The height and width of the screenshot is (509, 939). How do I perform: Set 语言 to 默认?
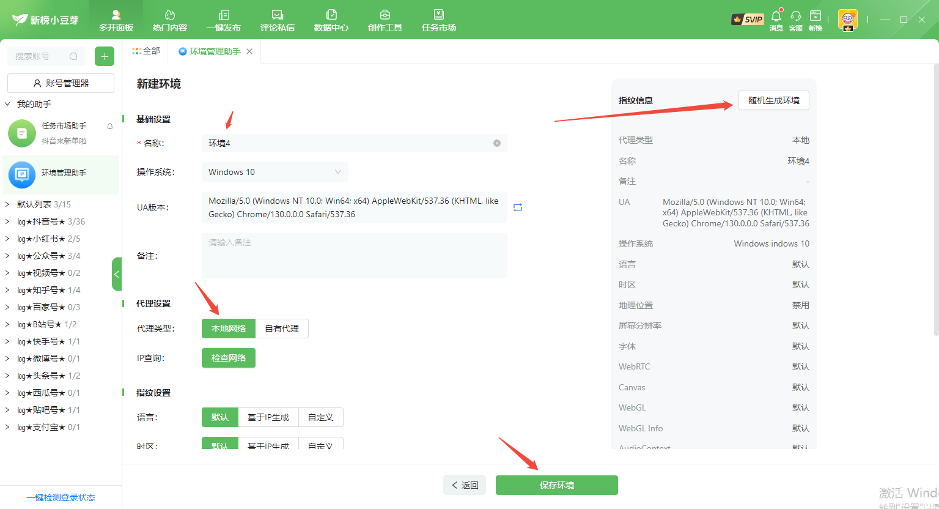tap(220, 417)
